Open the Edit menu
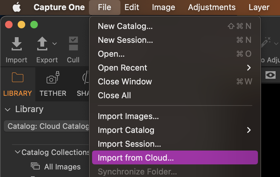The width and height of the screenshot is (280, 177). point(132,7)
